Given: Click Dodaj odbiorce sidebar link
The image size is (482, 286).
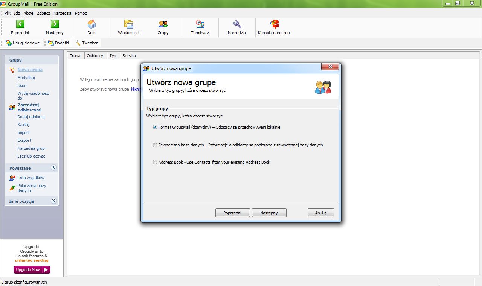Looking at the screenshot, I should pos(31,117).
